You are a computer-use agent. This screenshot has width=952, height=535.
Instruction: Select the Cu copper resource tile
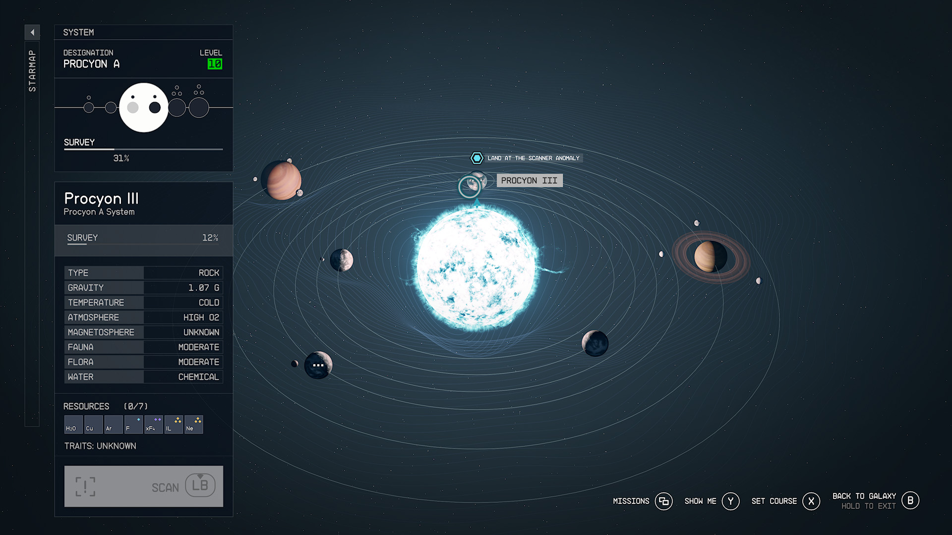point(94,425)
